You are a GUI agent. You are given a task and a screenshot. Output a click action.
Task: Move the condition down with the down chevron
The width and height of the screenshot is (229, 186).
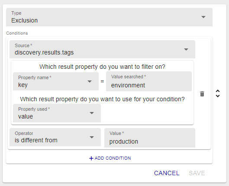218,96
